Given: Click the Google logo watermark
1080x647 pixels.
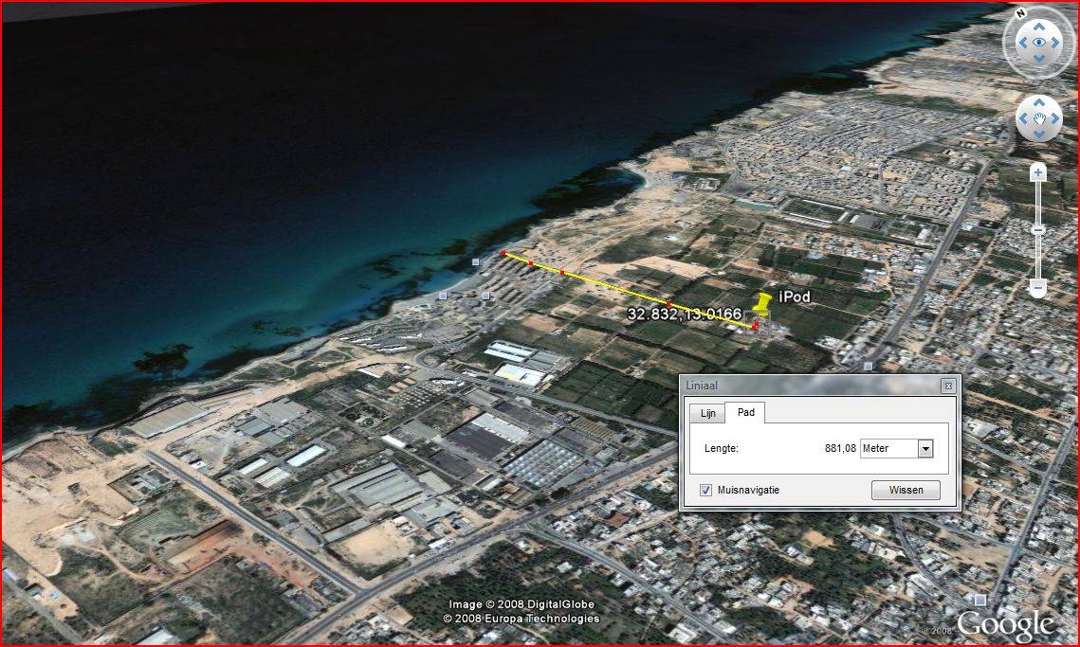Looking at the screenshot, I should 1005,624.
